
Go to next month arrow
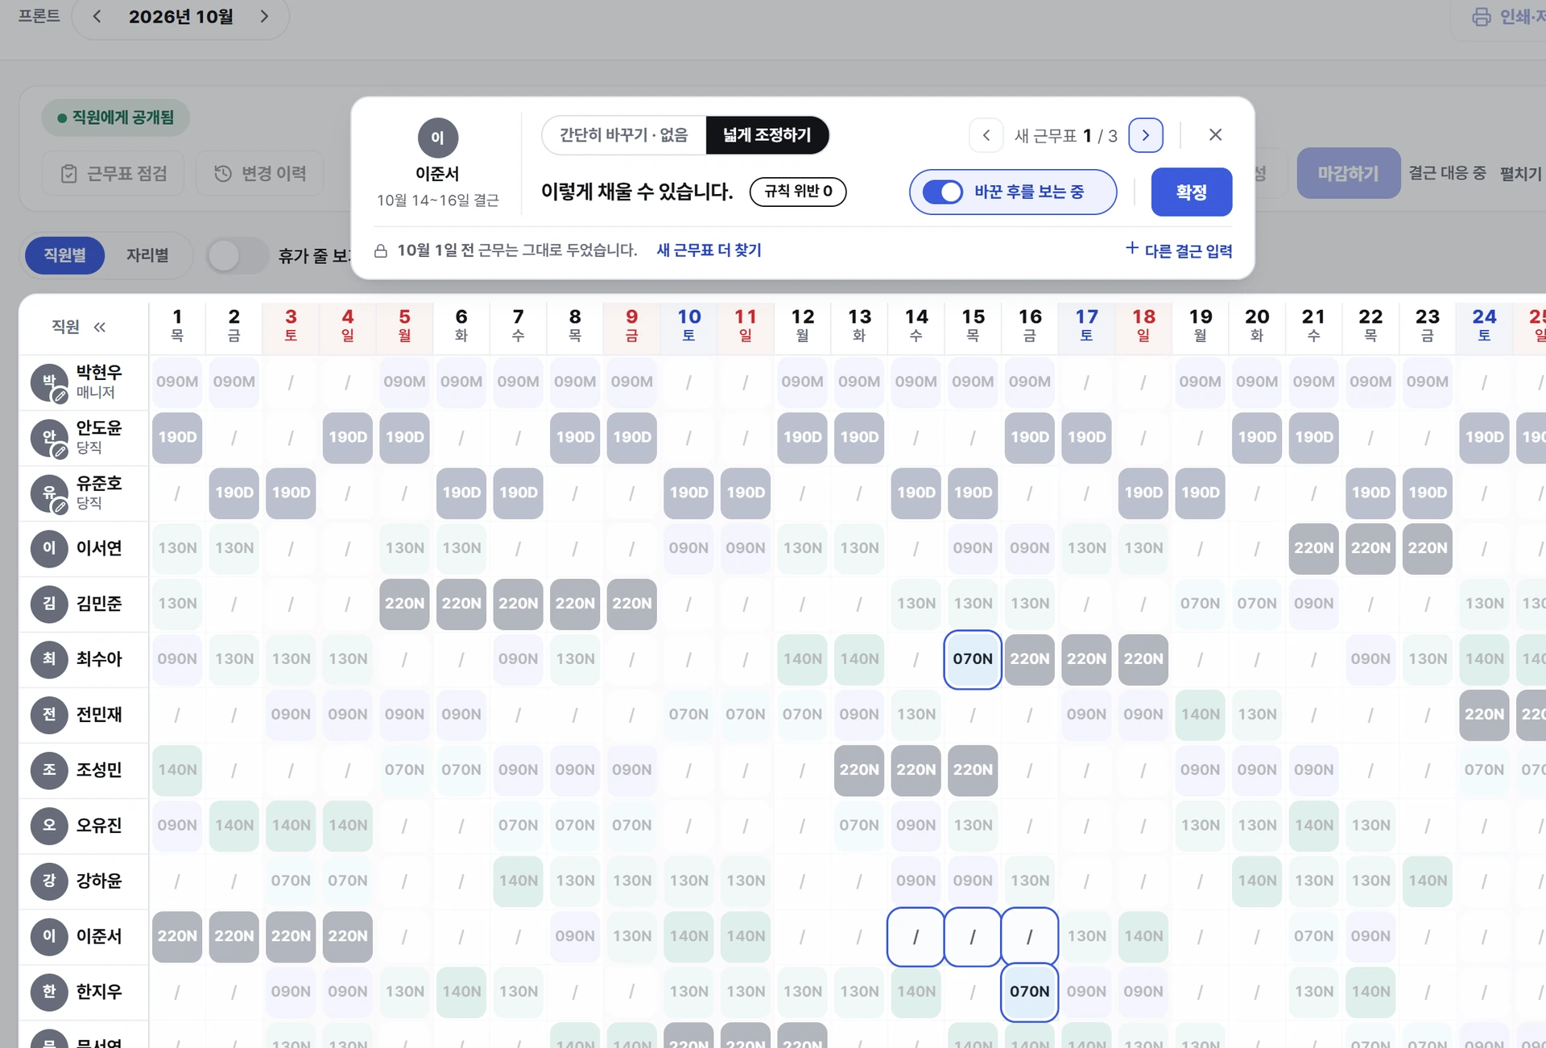[x=264, y=16]
